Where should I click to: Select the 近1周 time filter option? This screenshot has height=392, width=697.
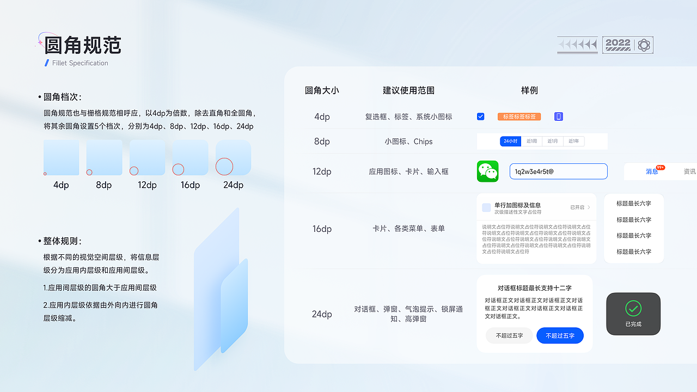(531, 140)
